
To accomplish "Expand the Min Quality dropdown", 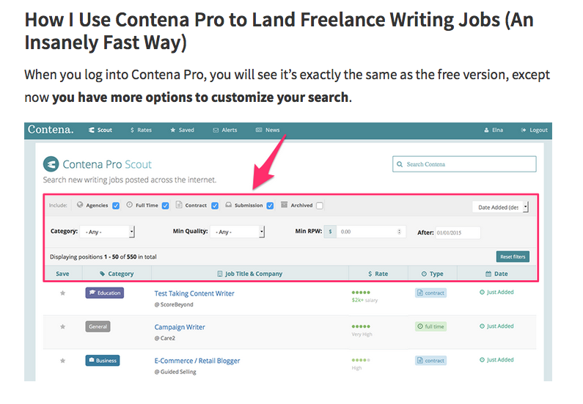I will click(237, 232).
